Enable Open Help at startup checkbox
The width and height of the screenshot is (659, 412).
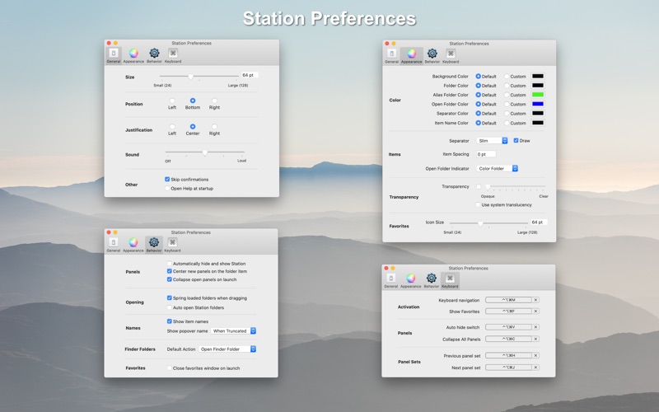167,189
